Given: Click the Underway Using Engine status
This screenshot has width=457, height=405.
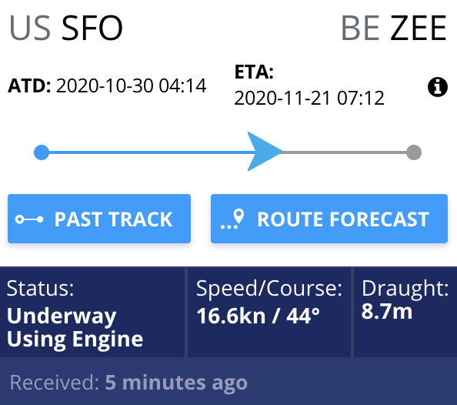Looking at the screenshot, I should (75, 327).
